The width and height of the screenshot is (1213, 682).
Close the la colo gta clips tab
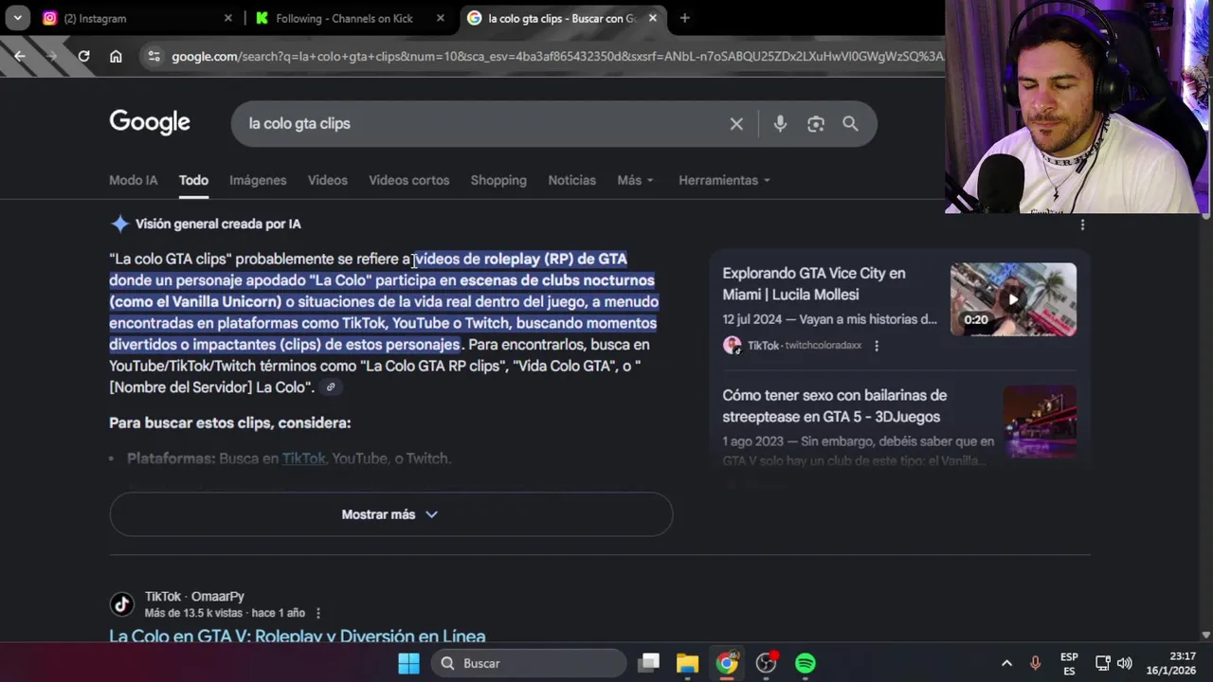coord(652,18)
